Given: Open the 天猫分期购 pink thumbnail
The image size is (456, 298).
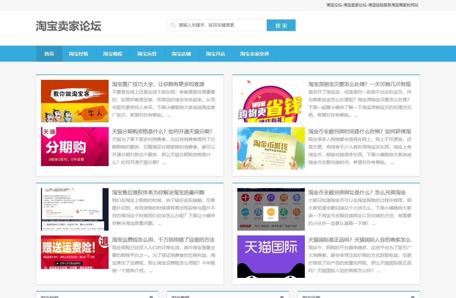Looking at the screenshot, I should pos(75,147).
